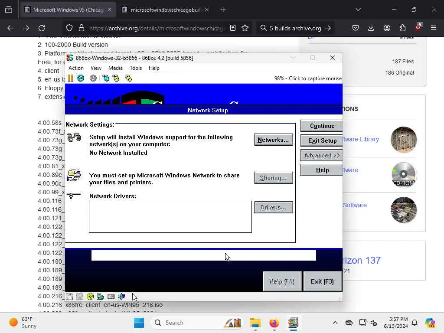Click the Firefox search box

tap(295, 28)
